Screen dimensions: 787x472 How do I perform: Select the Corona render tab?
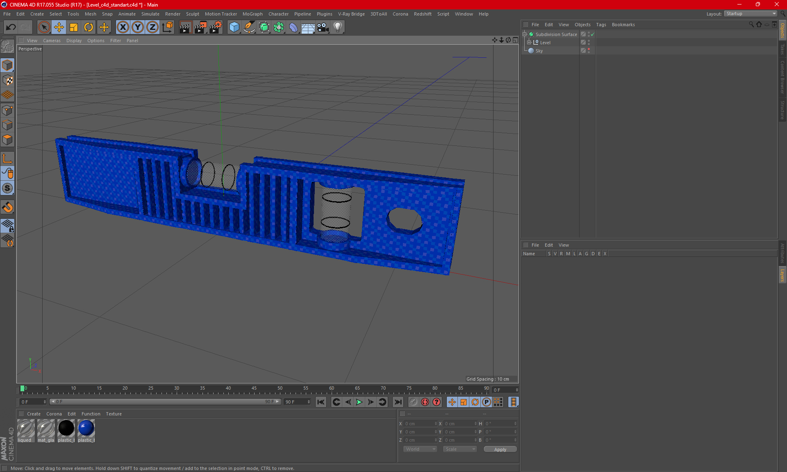(x=54, y=413)
